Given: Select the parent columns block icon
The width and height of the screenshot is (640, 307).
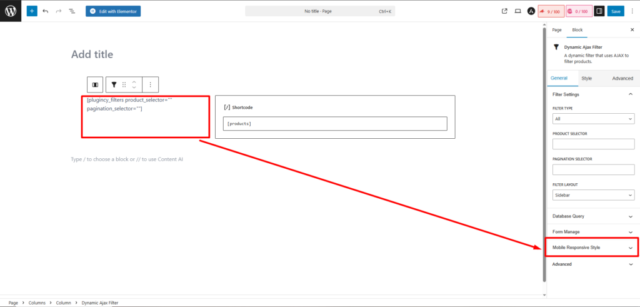Looking at the screenshot, I should click(x=95, y=84).
